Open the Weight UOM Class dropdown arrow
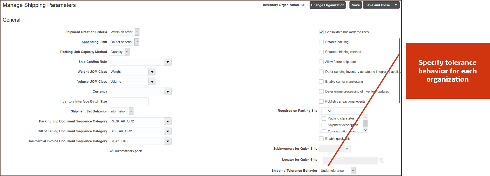 [x=152, y=72]
